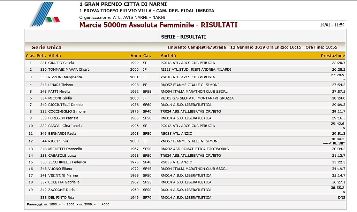Select athlete name 'DEL PINTO Rita'
Viewport: 357px width, 212px height.
click(61, 197)
